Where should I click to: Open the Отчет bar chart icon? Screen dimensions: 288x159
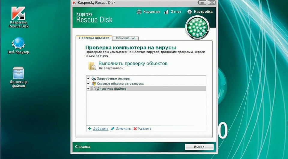[166, 12]
